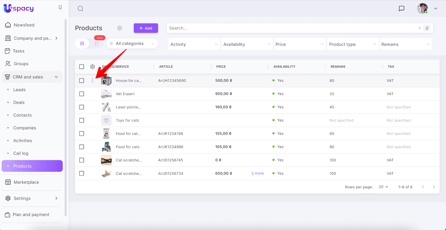Screen dimensions: 446x230
Task: Check the Toys for cats row checkbox
Action: (x=82, y=120)
